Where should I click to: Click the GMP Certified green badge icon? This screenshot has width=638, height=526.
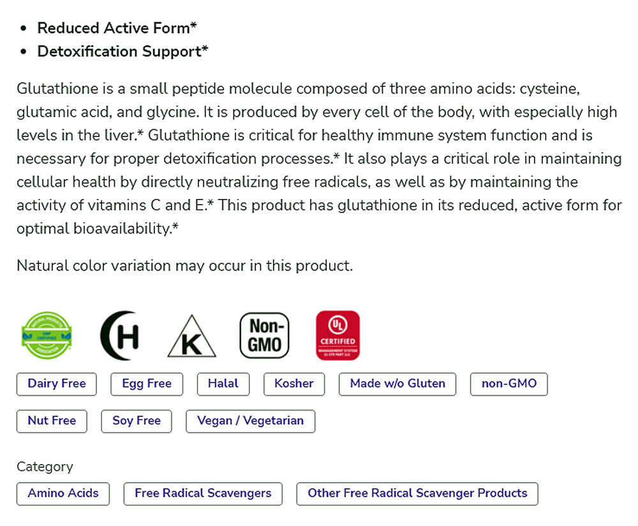click(47, 335)
